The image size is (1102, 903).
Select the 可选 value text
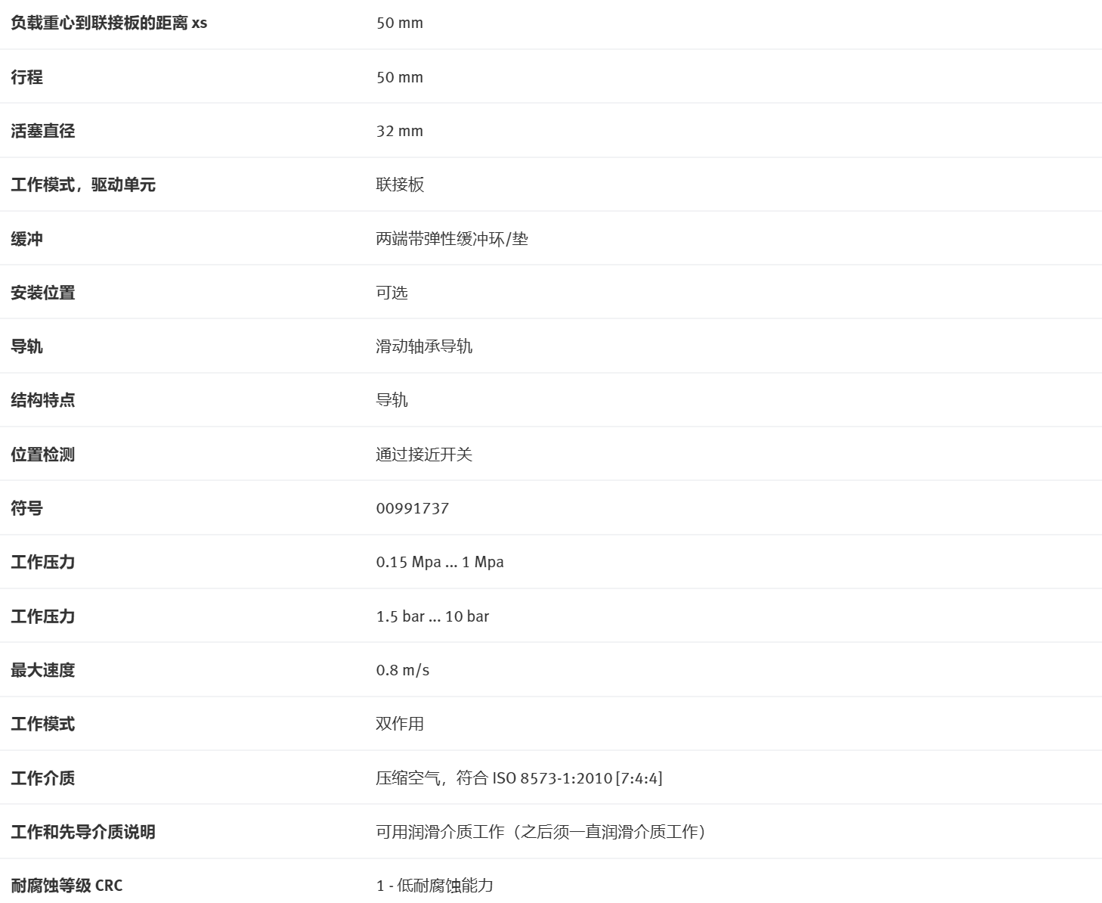(x=392, y=293)
